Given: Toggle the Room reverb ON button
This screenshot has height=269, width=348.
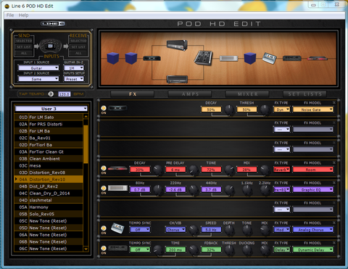Looking at the screenshot, I should pyautogui.click(x=104, y=168).
